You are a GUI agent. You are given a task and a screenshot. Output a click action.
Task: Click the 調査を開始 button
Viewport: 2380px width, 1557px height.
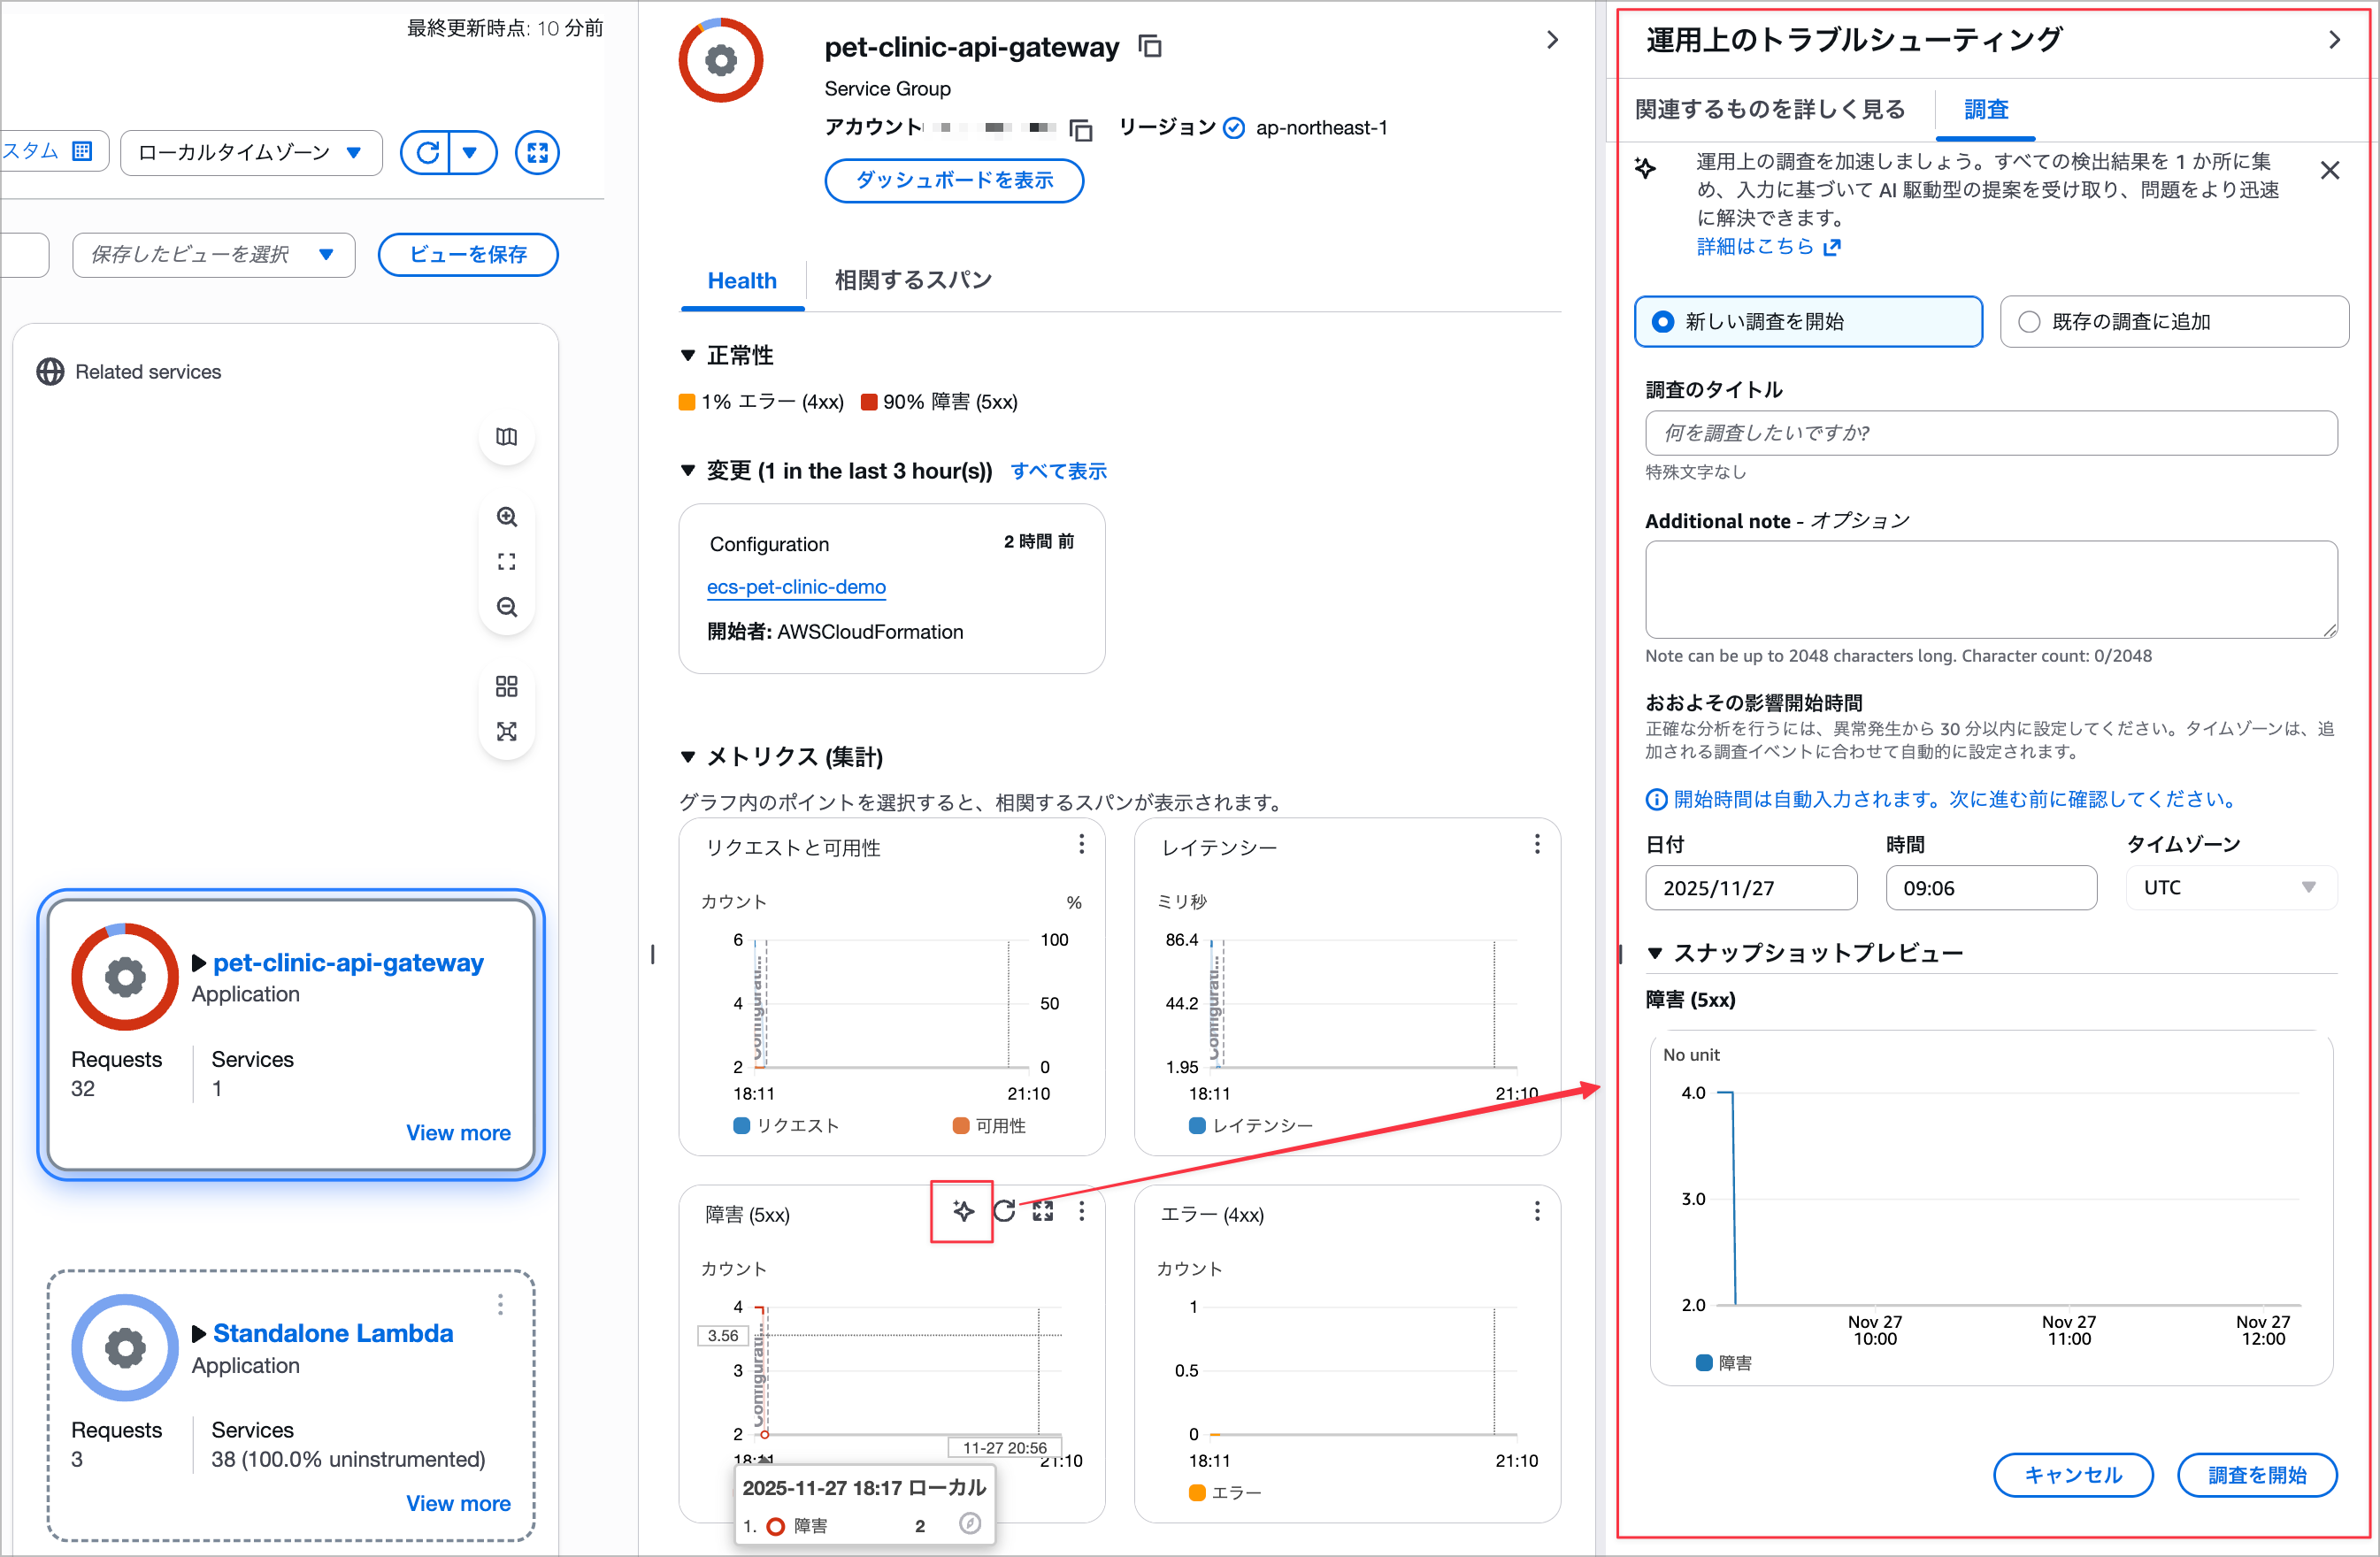[x=2256, y=1474]
